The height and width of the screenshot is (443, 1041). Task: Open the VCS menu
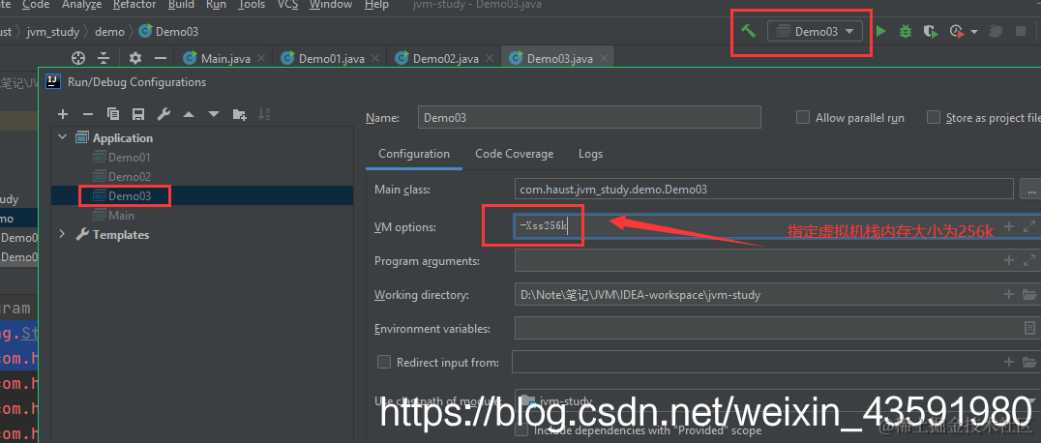(x=287, y=5)
